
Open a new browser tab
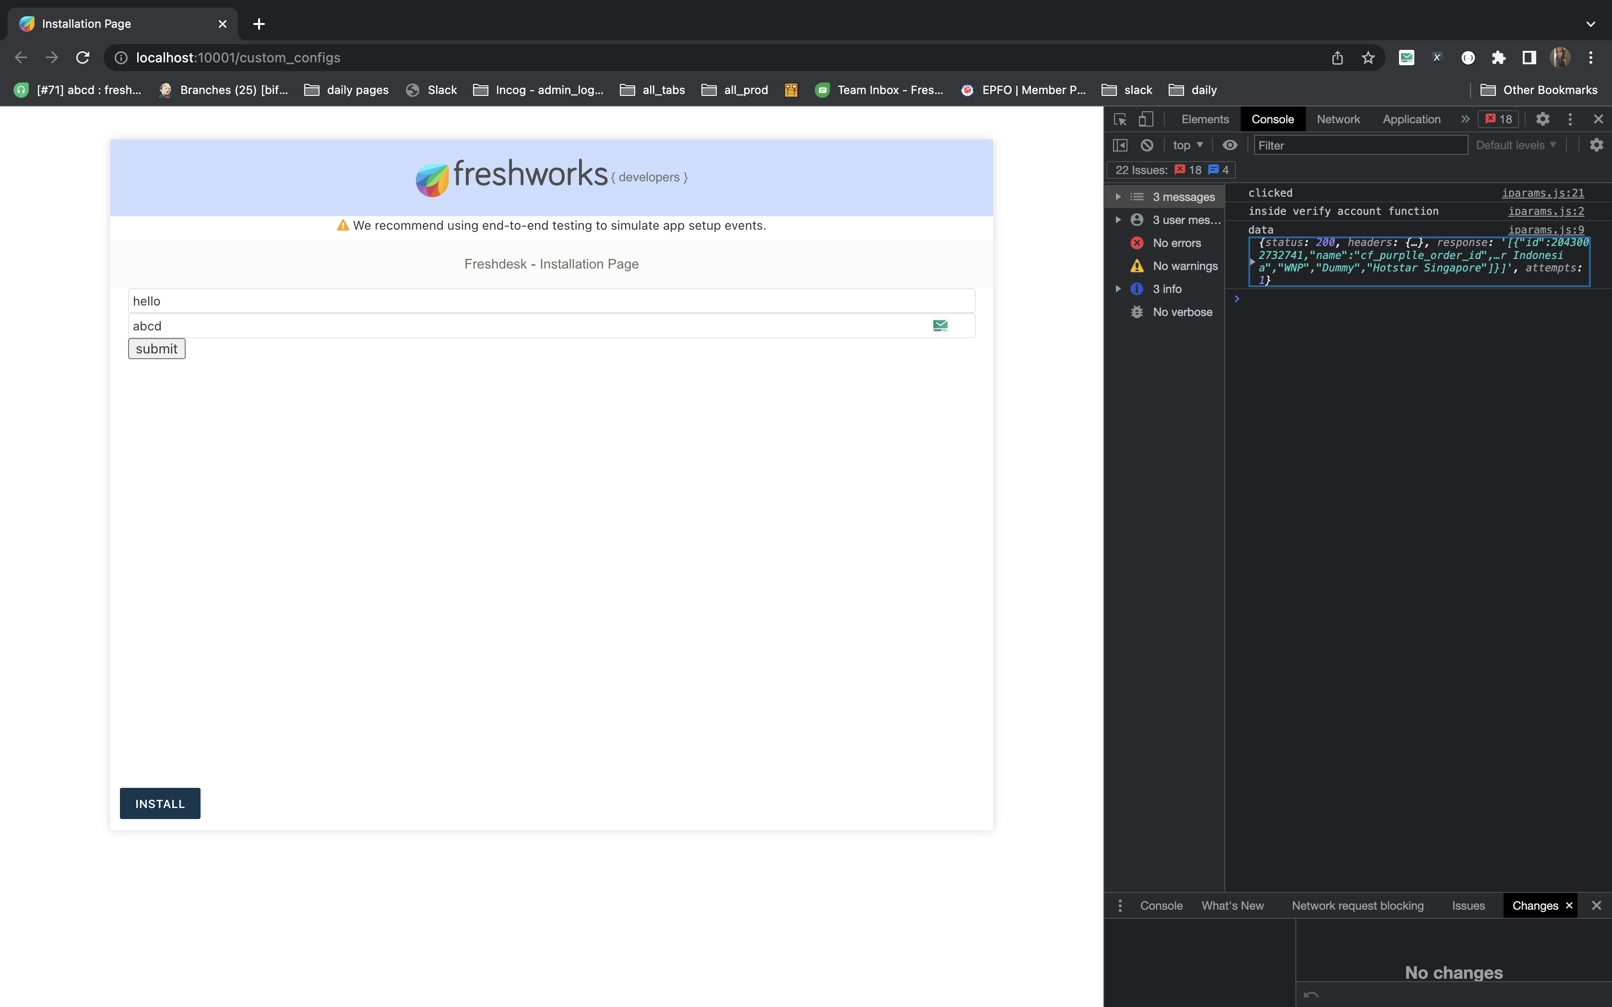tap(259, 24)
